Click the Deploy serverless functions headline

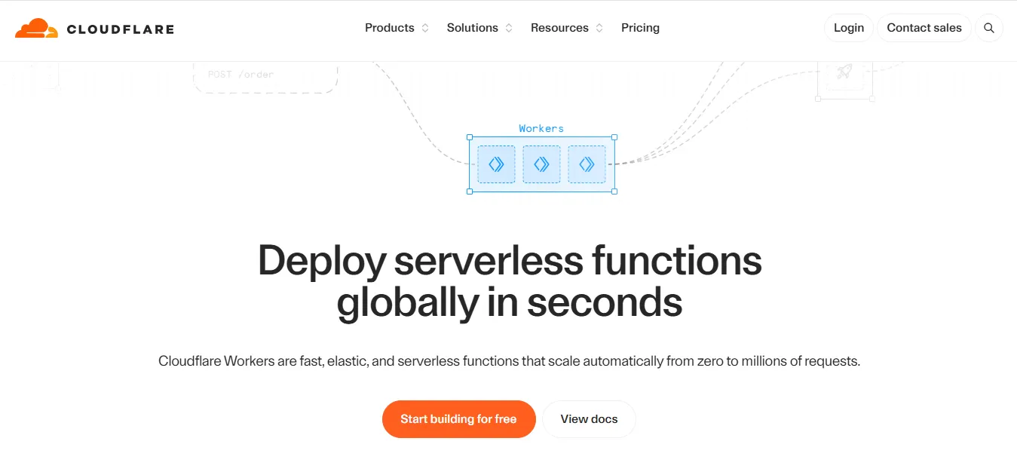[x=510, y=281]
